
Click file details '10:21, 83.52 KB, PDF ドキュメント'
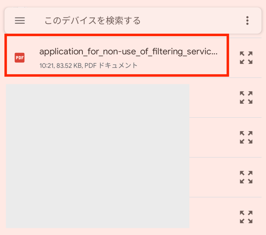pos(88,65)
